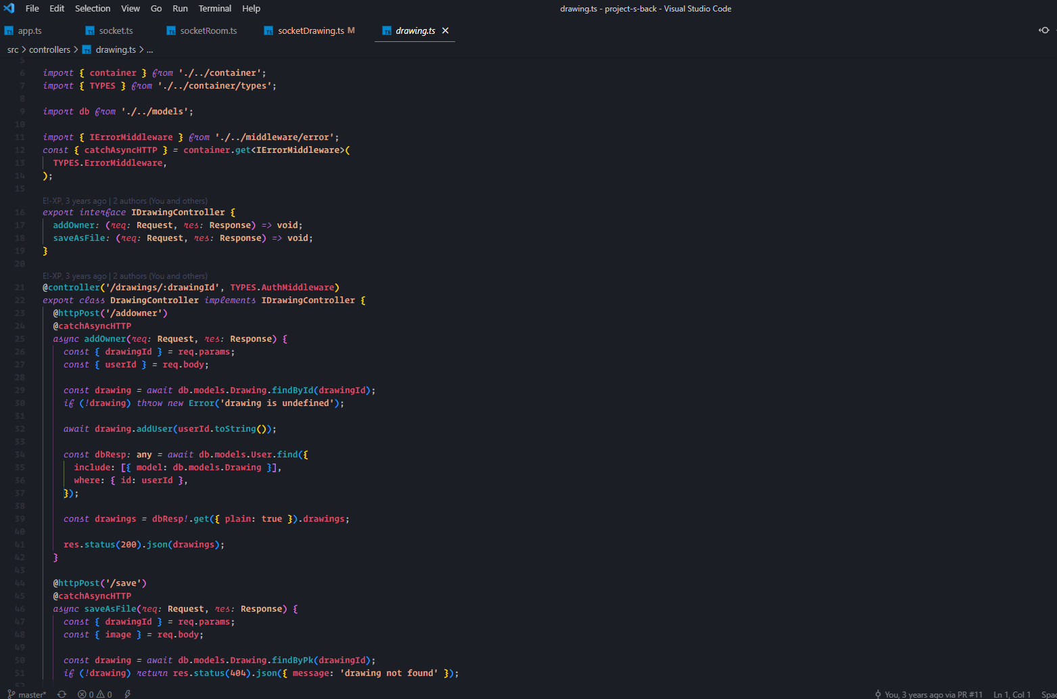This screenshot has height=699, width=1057.
Task: Click the VS Code logo icon
Action: [9, 8]
